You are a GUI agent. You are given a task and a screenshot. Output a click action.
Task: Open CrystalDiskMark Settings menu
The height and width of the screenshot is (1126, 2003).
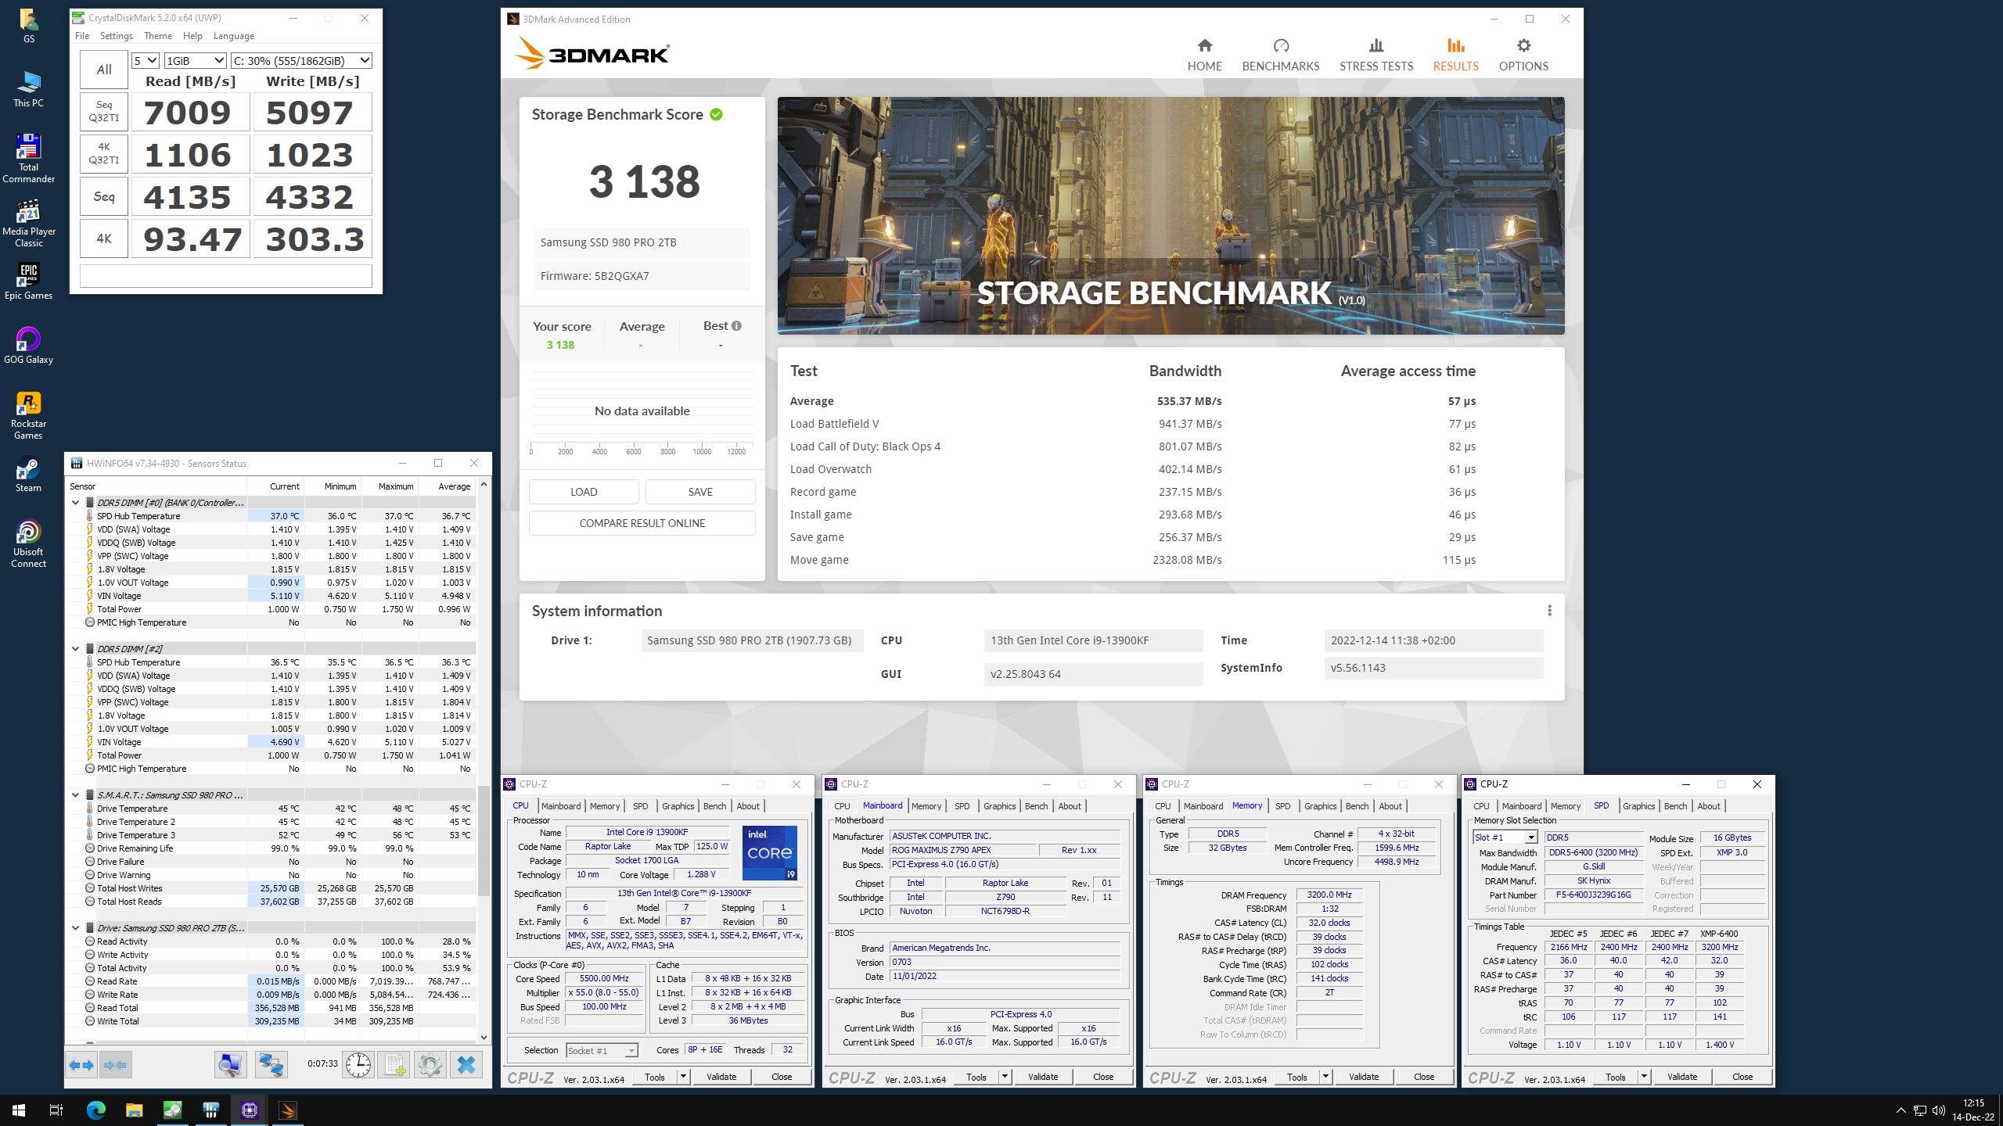click(117, 36)
